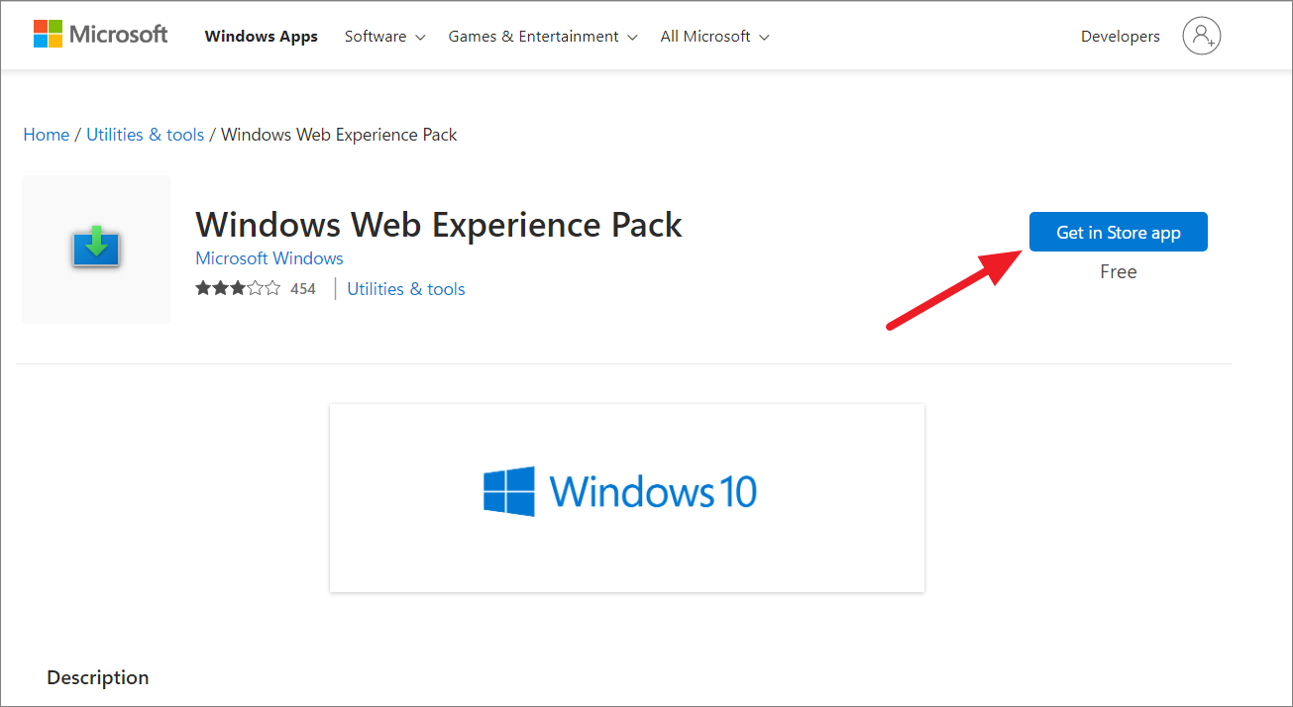Click the Windows Web Experience Pack app icon
Viewport: 1293px width, 707px height.
click(95, 249)
